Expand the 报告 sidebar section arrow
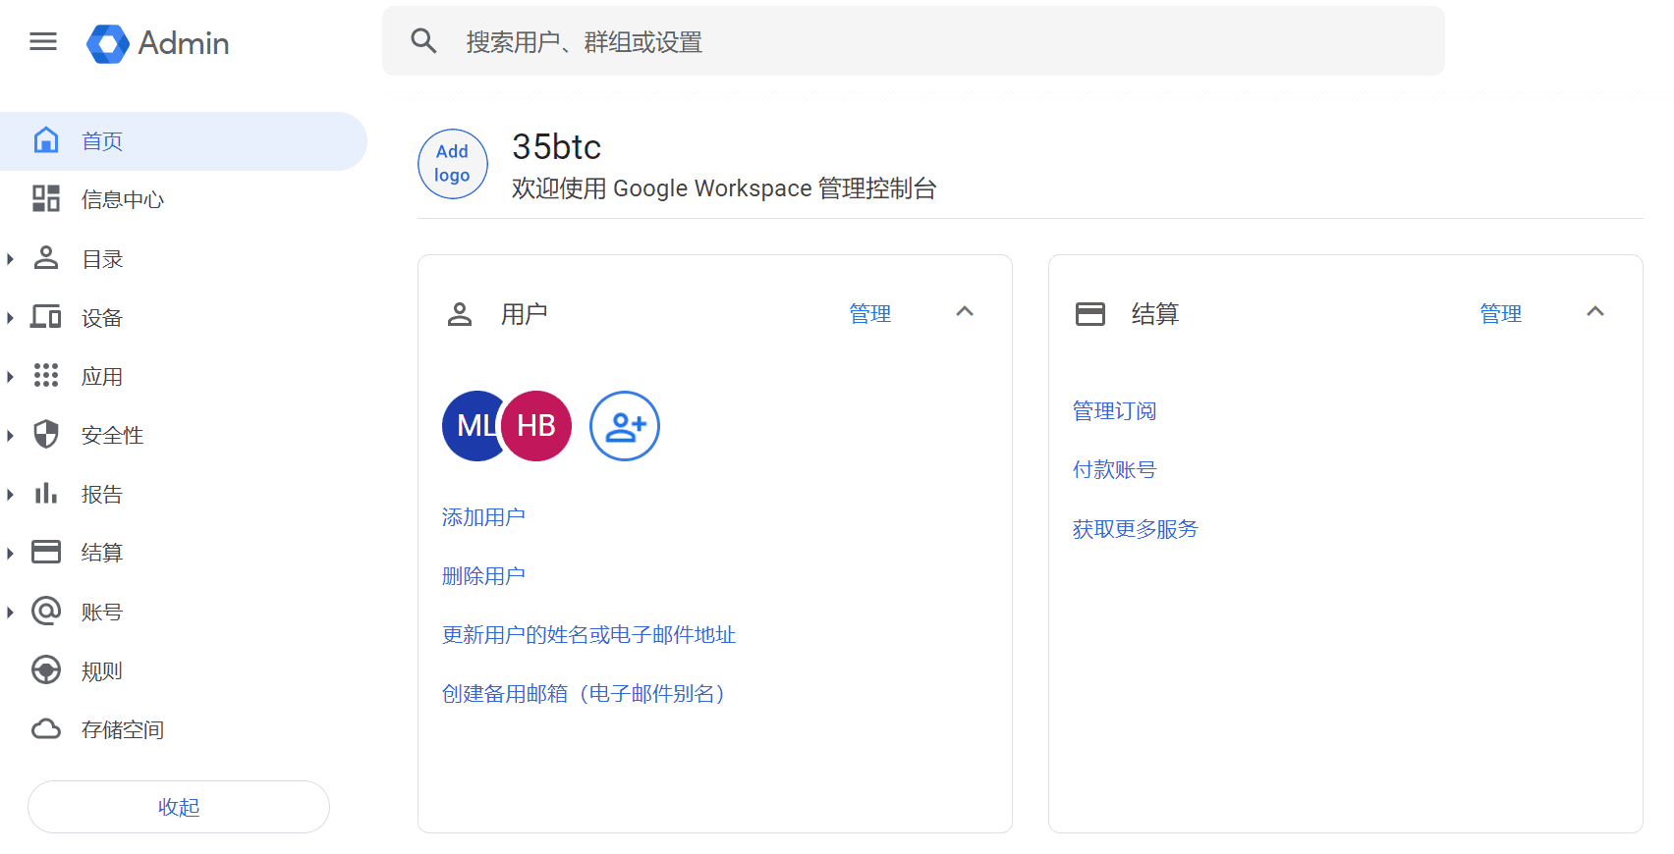This screenshot has height=854, width=1674. click(10, 495)
